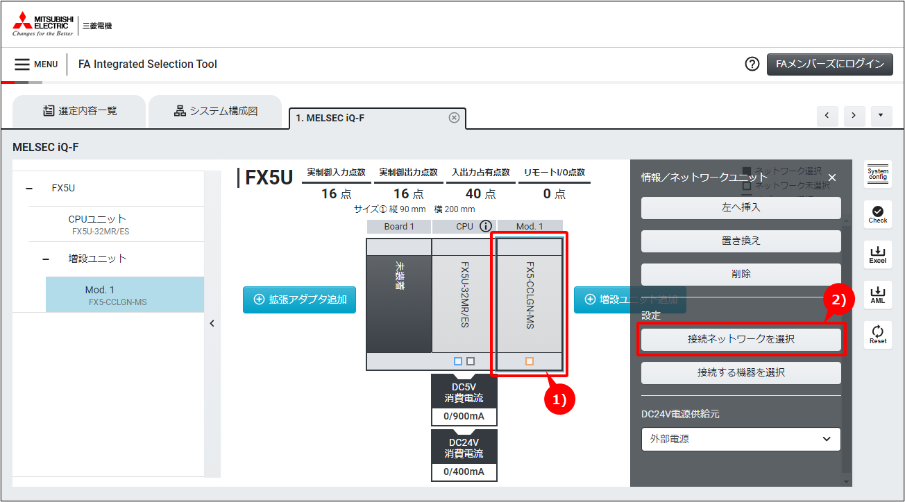Click the Reset icon

[x=878, y=335]
